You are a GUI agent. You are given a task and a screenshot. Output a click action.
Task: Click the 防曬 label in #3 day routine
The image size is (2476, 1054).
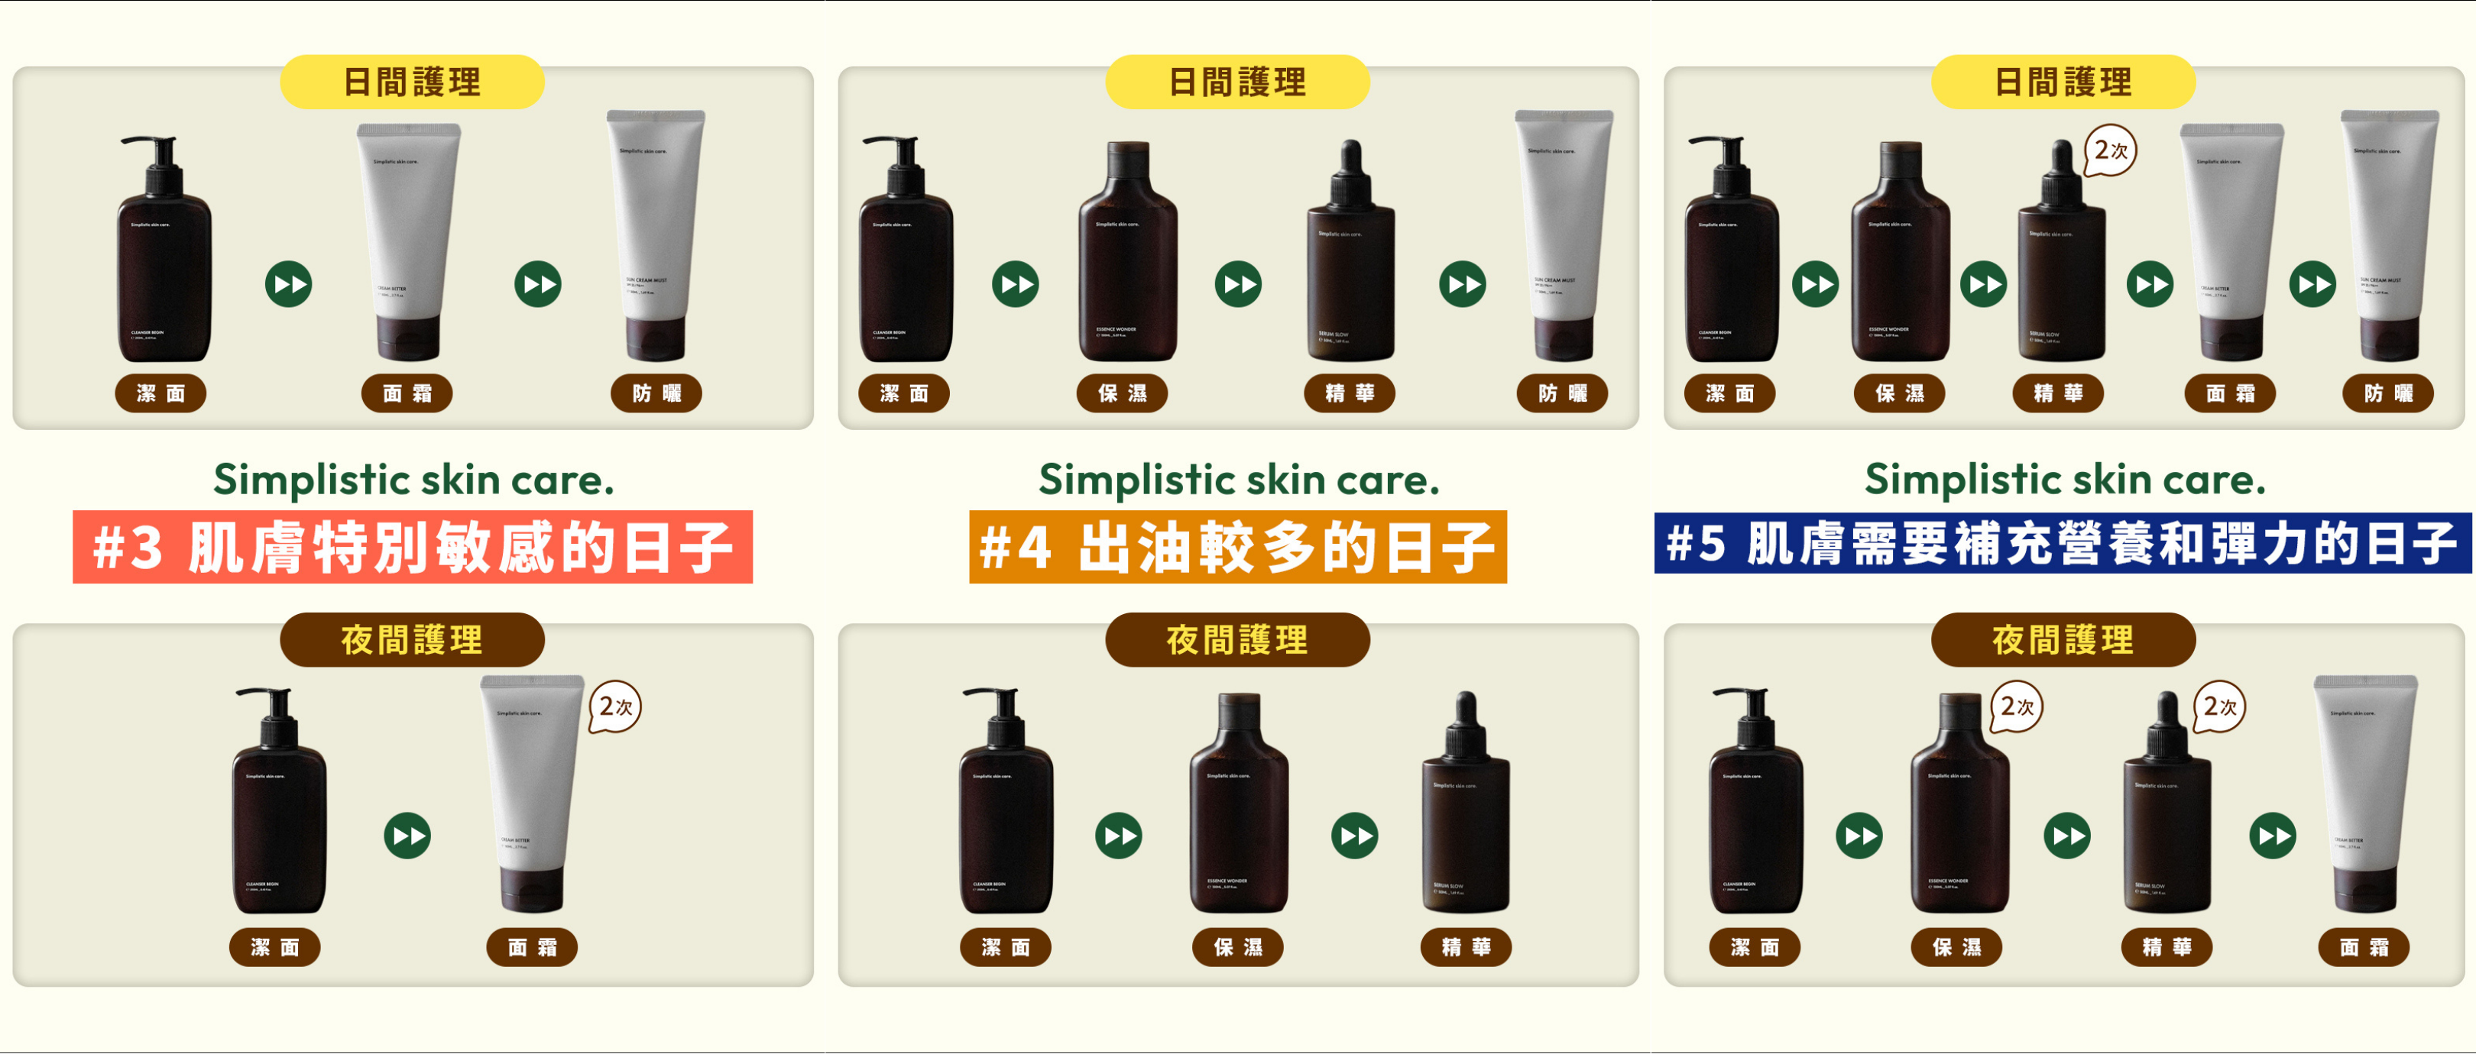pos(656,393)
